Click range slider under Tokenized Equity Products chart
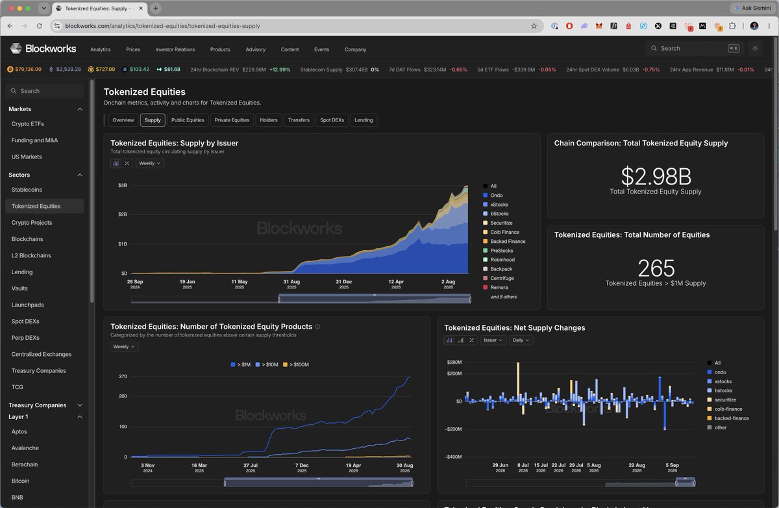Image resolution: width=779 pixels, height=508 pixels. 319,483
